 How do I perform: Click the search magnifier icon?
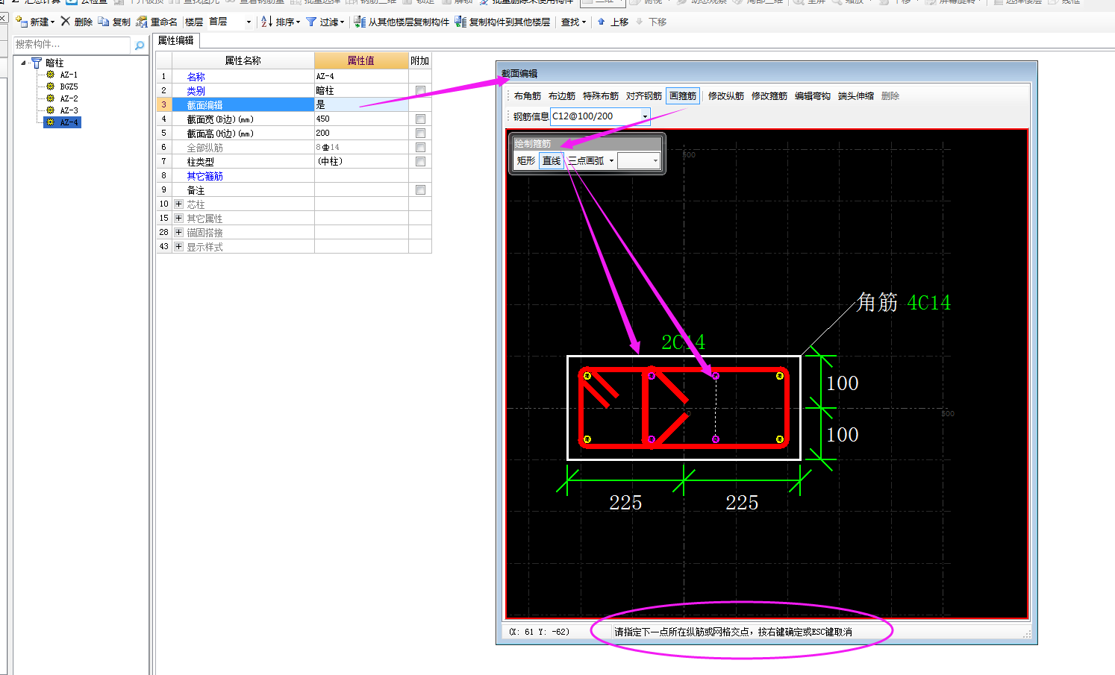pyautogui.click(x=139, y=45)
